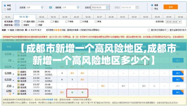Switch to 02-20 date tab
Screen dimensions: 187x108
click(x=8, y=17)
